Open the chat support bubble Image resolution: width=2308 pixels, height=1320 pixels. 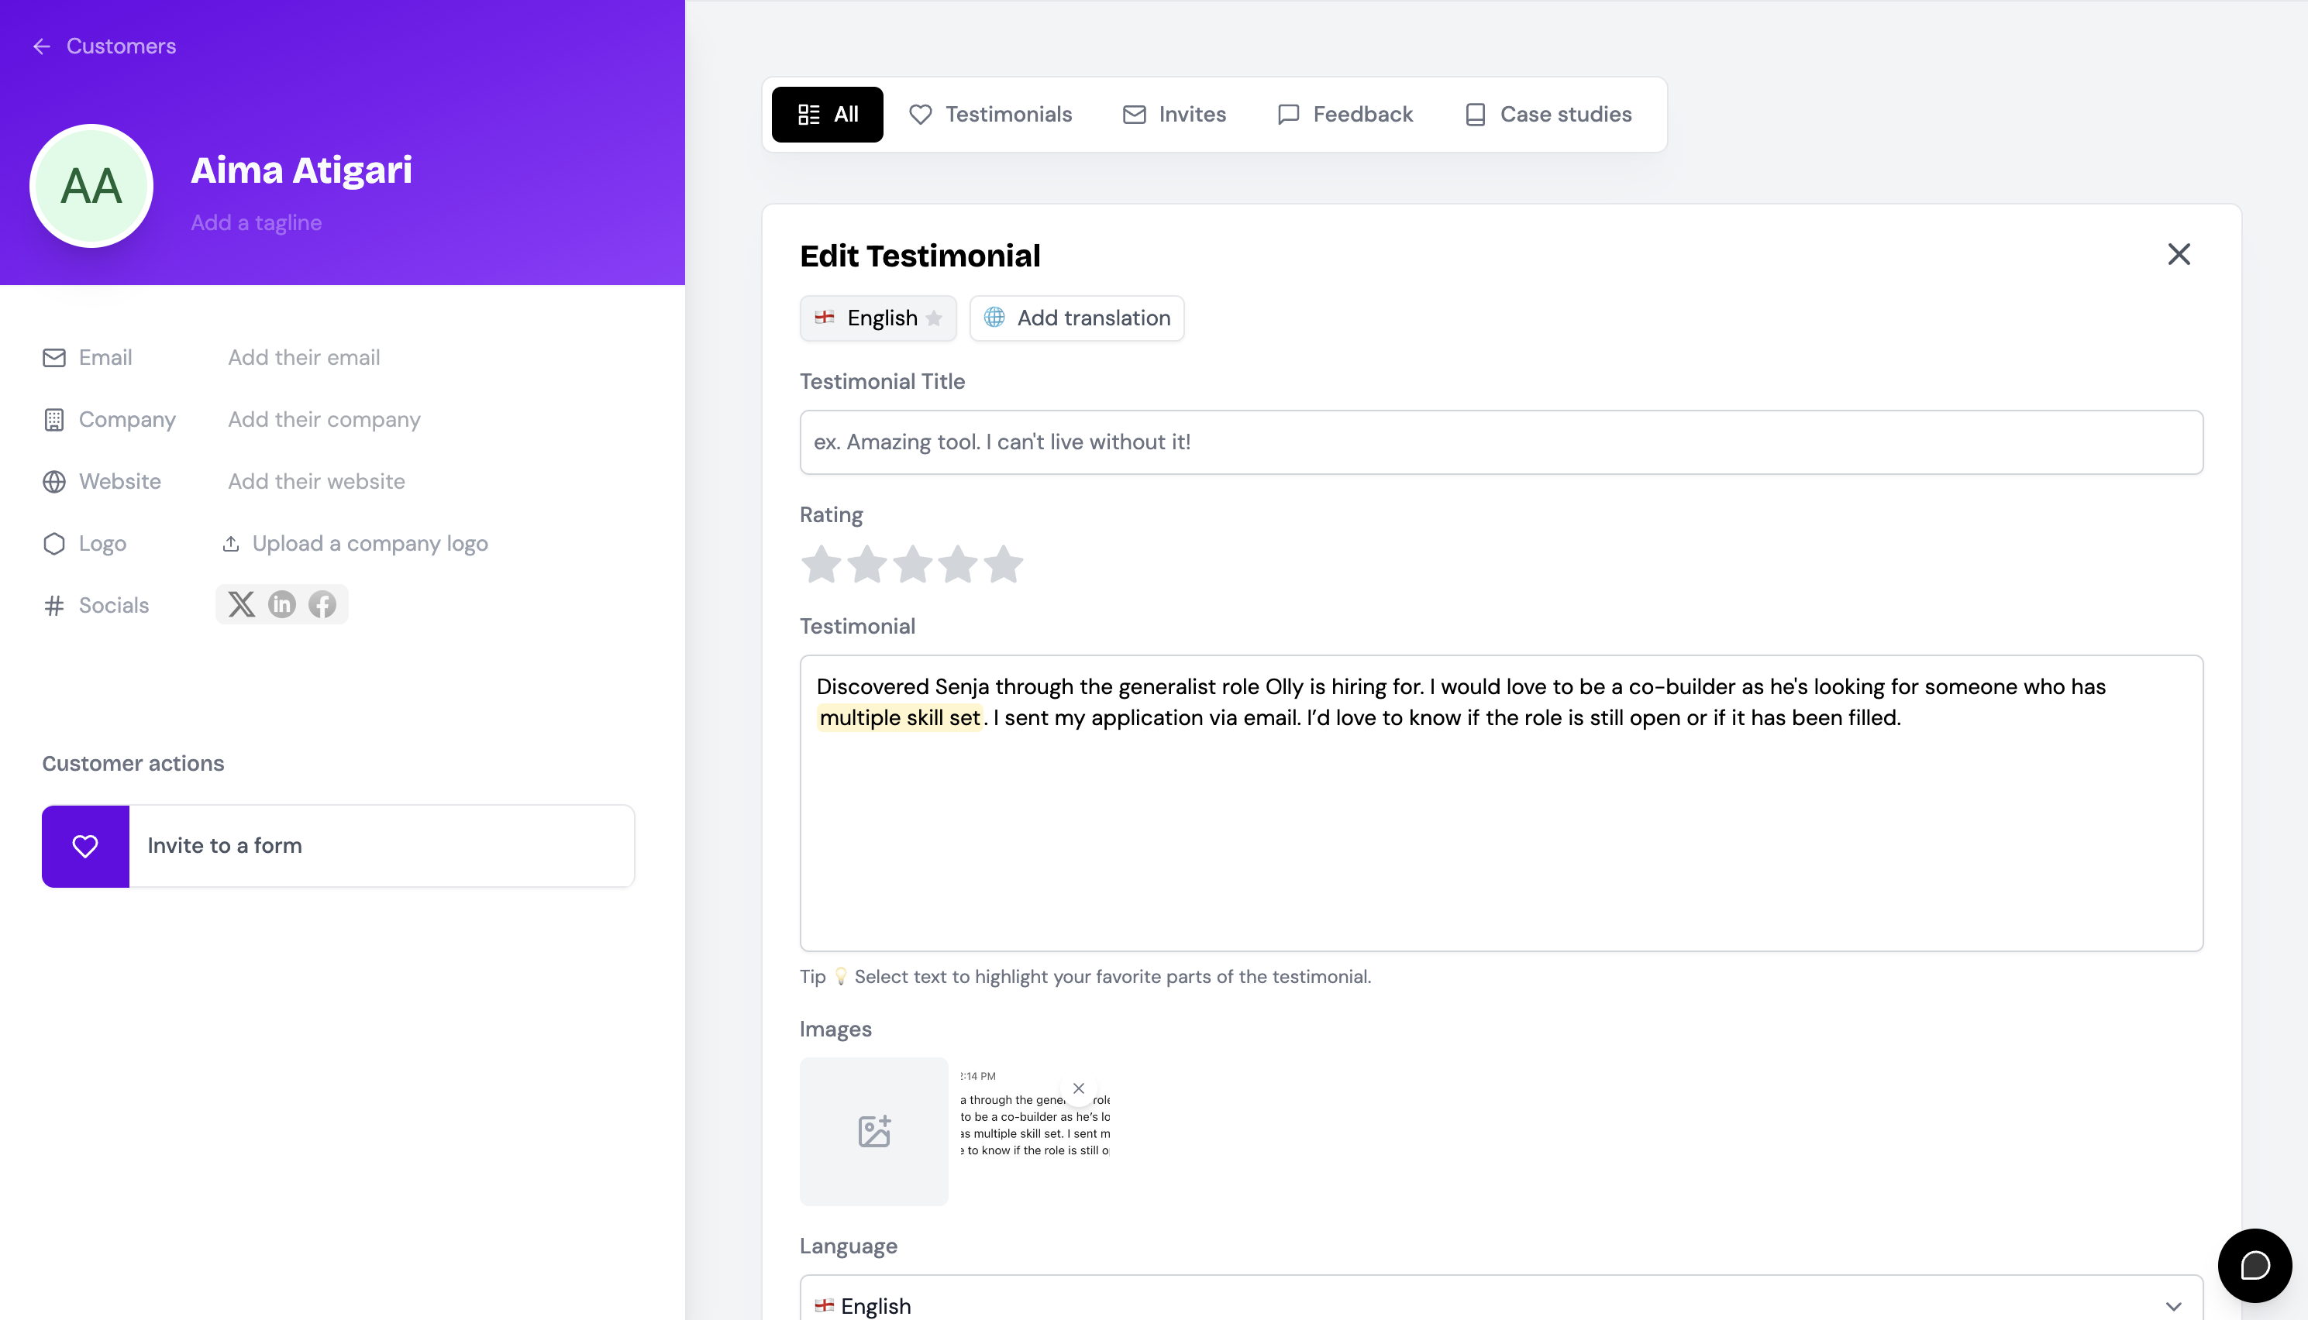[2254, 1265]
